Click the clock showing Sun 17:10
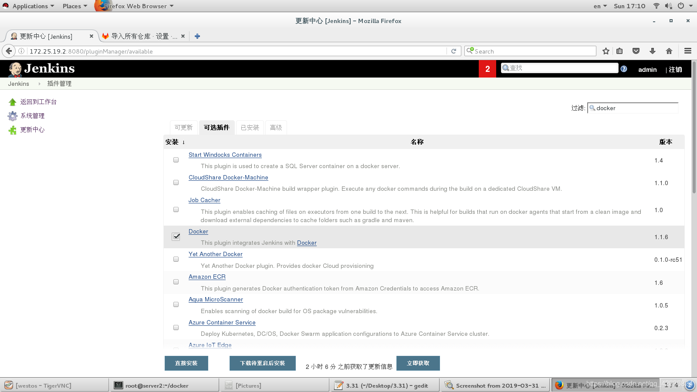The width and height of the screenshot is (697, 392). coord(629,6)
